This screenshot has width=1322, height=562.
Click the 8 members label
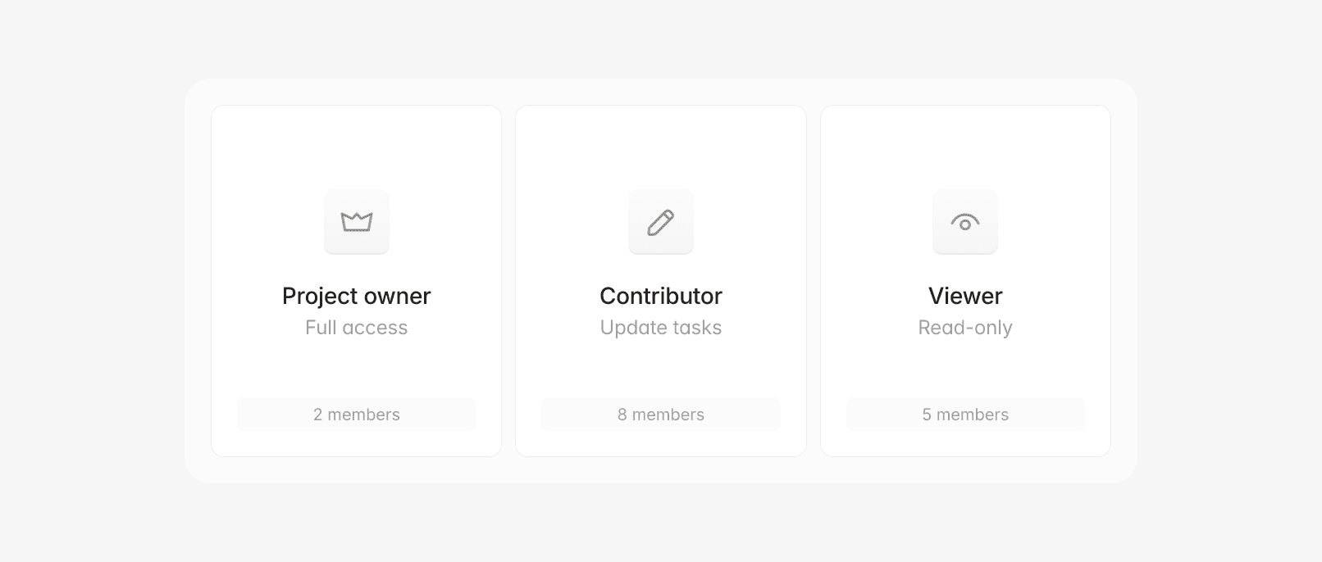point(661,415)
